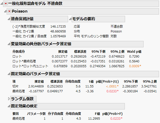160x123 pixels.
Task: Select the value 1.0578469
Action: (x=58, y=36)
